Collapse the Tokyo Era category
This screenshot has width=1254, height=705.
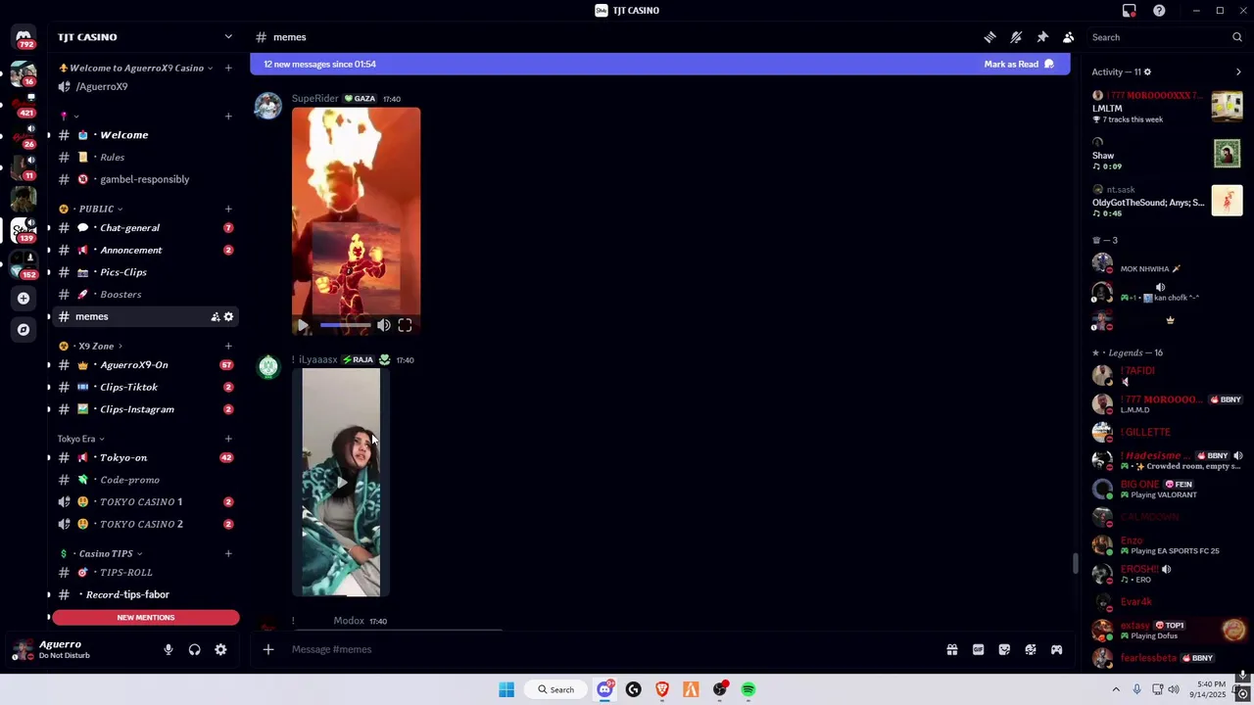tap(81, 439)
